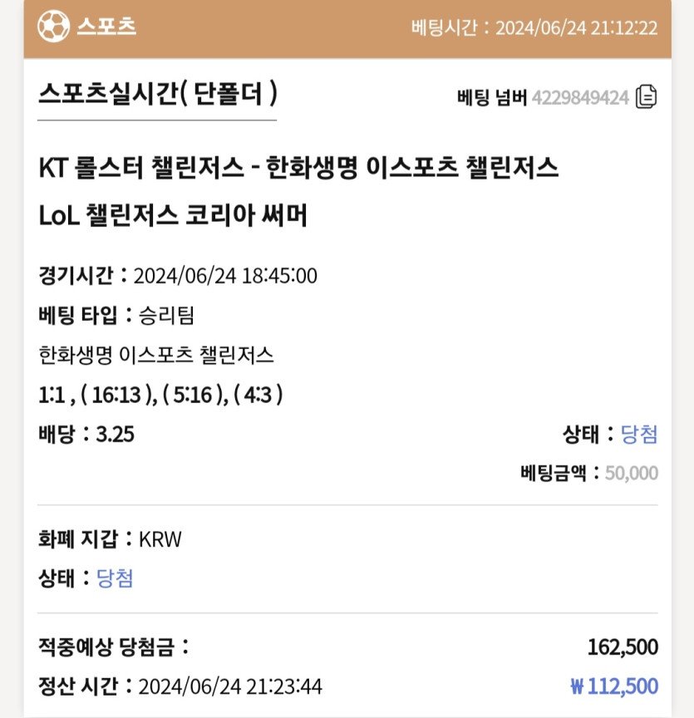Open the 스포츠실시간( 단폴더 ) heading
Image resolution: width=694 pixels, height=718 pixels.
[158, 93]
